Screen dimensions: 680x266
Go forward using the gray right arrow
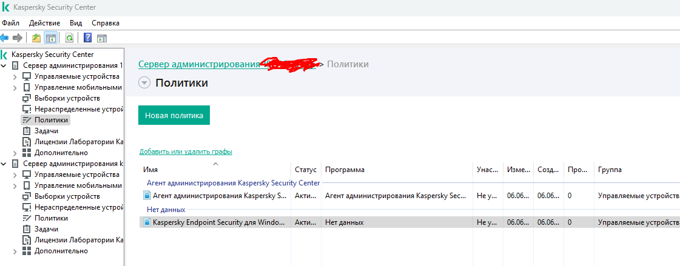pos(18,38)
